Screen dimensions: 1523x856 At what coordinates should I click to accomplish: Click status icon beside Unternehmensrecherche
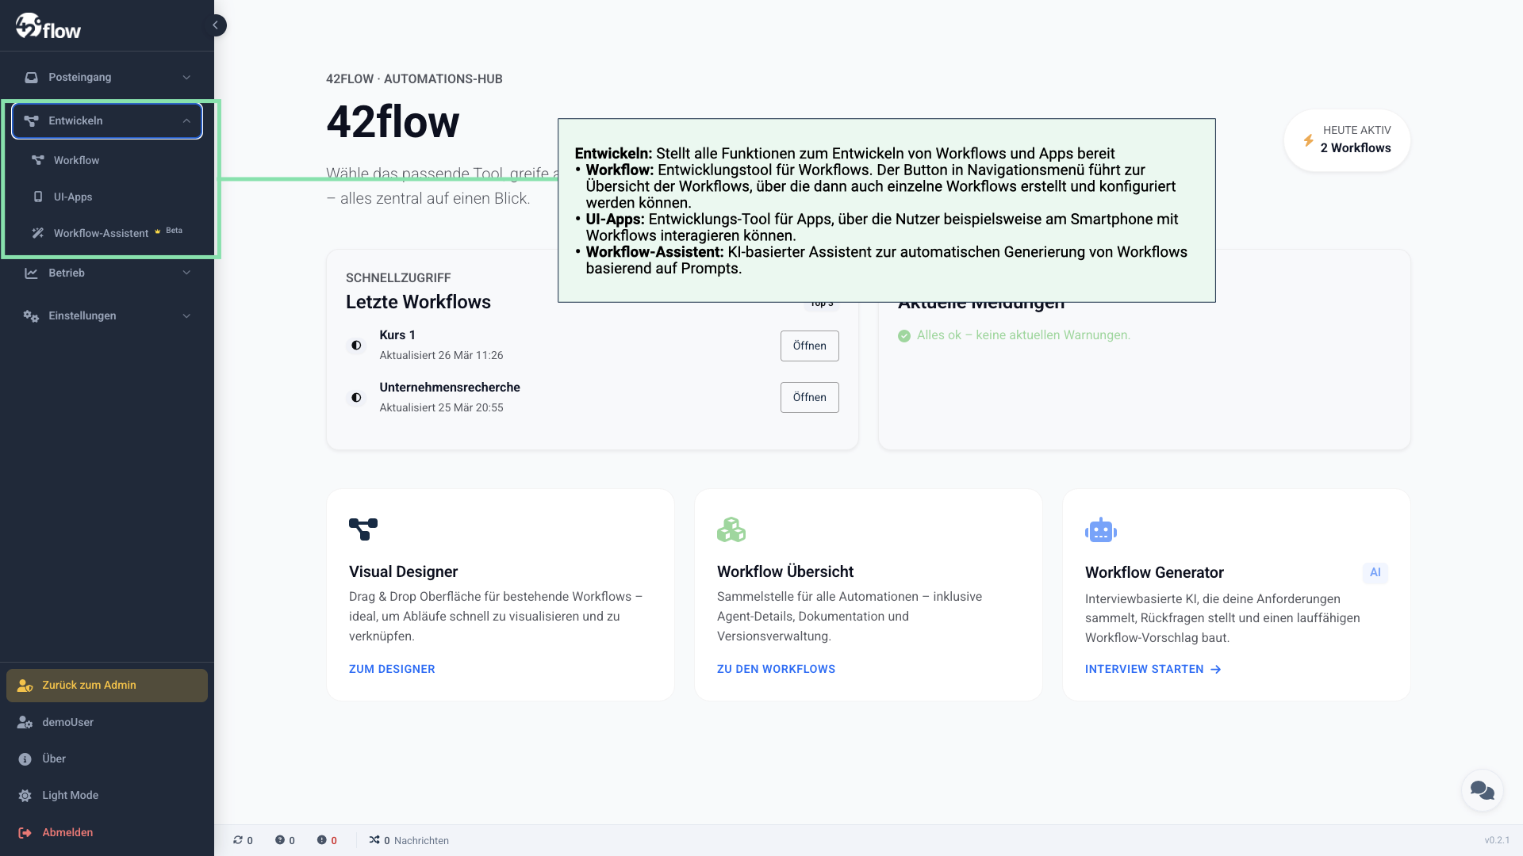coord(356,398)
